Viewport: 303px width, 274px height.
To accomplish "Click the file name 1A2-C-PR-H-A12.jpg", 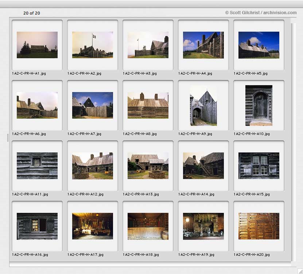I will point(86,194).
